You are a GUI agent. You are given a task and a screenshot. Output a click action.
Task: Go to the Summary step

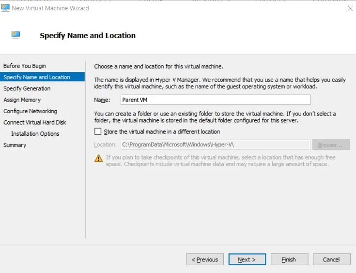click(x=15, y=145)
